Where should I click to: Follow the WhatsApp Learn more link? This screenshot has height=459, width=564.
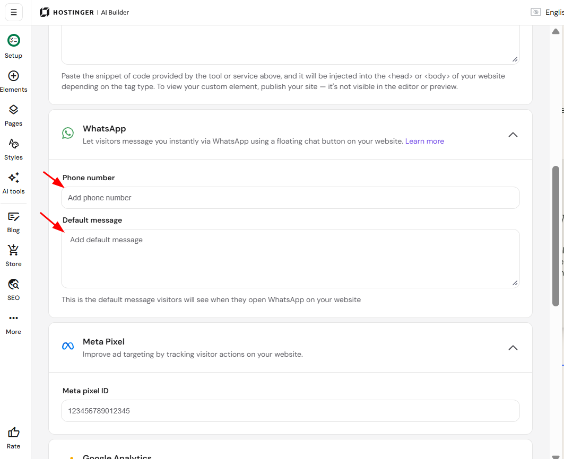(x=424, y=142)
